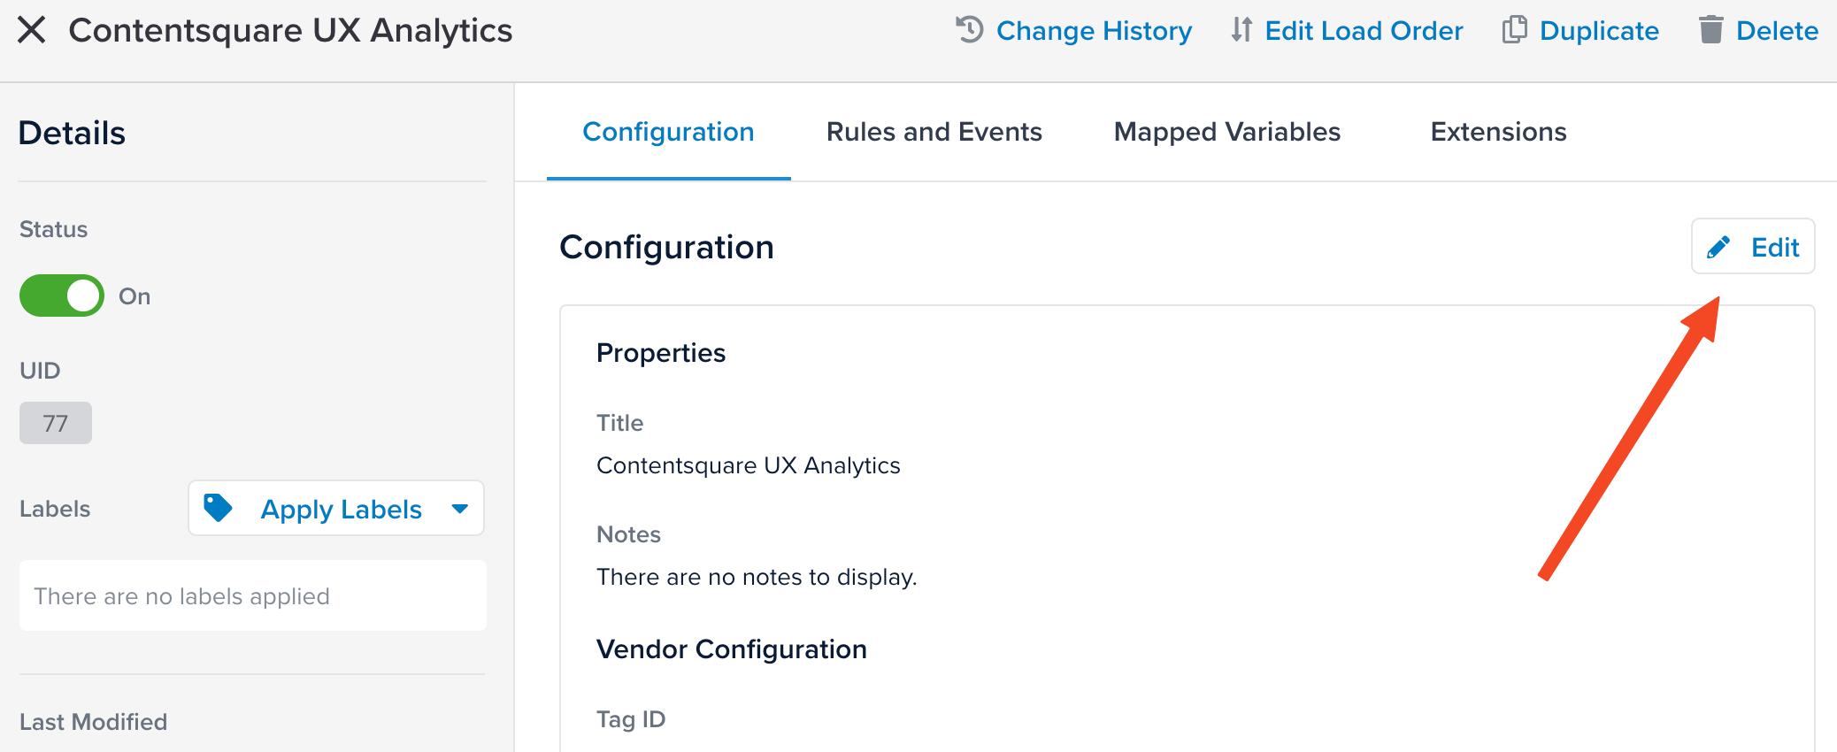Select the title text Contentsquare UX Analytics
The width and height of the screenshot is (1837, 752).
749,465
